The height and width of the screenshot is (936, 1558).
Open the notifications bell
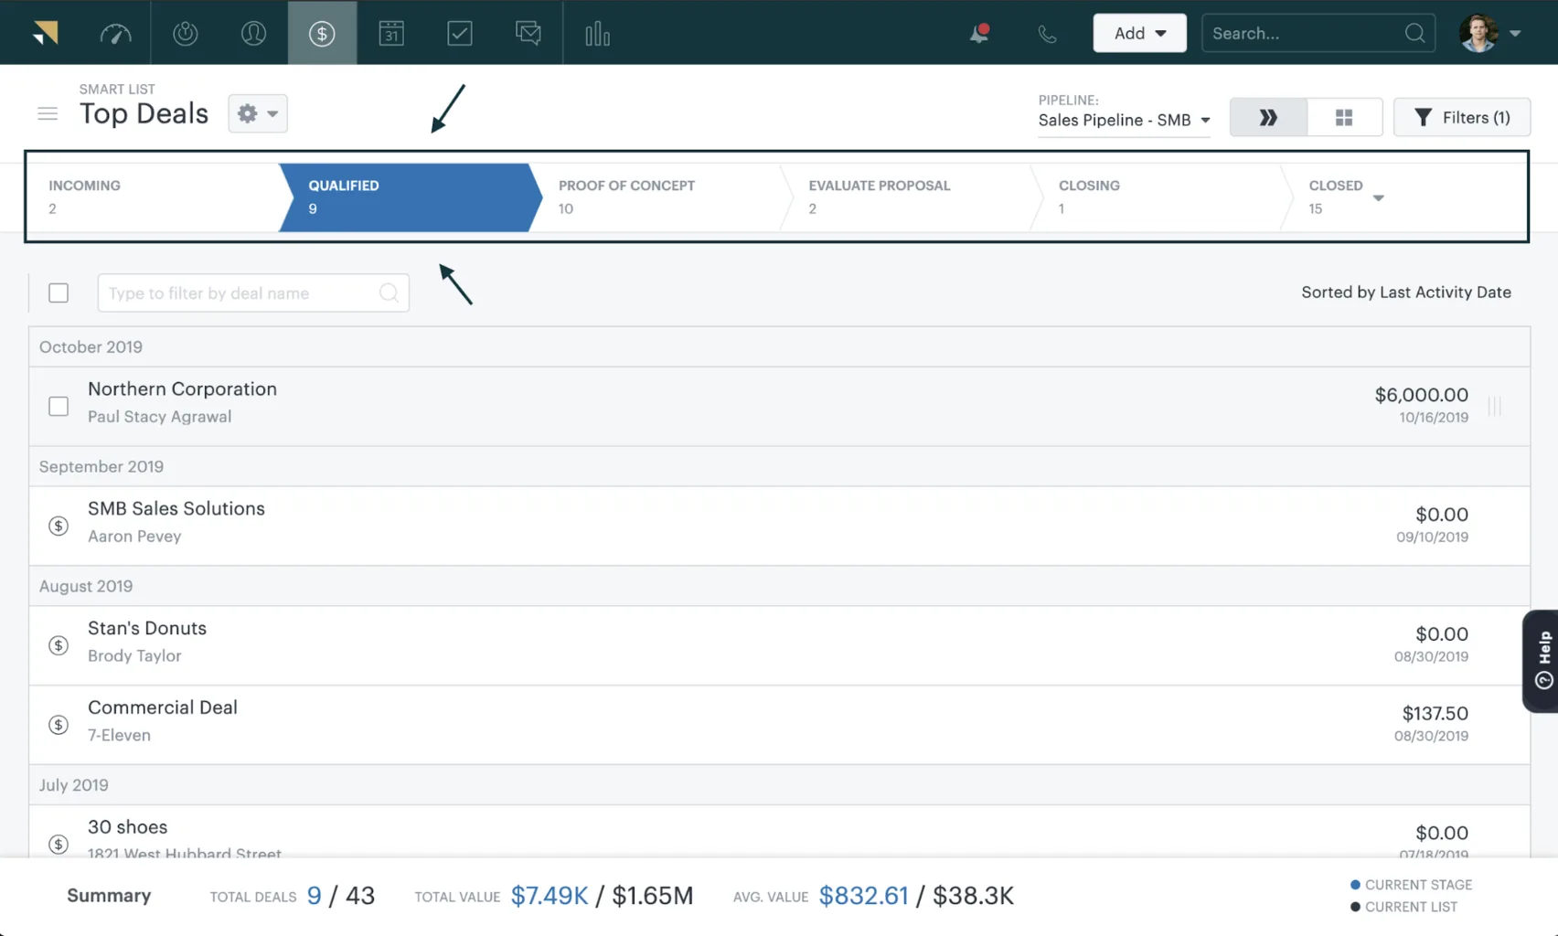[977, 33]
